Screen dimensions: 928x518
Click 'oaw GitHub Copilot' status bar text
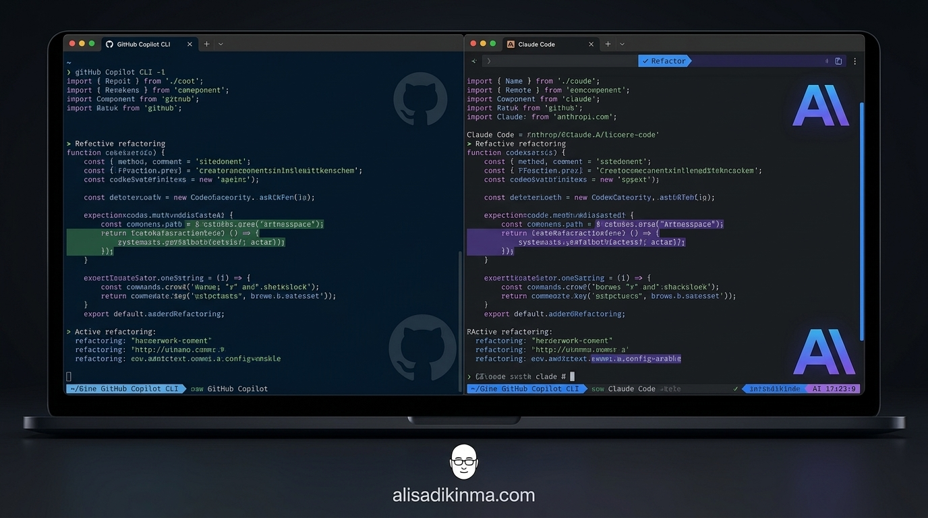(x=229, y=388)
